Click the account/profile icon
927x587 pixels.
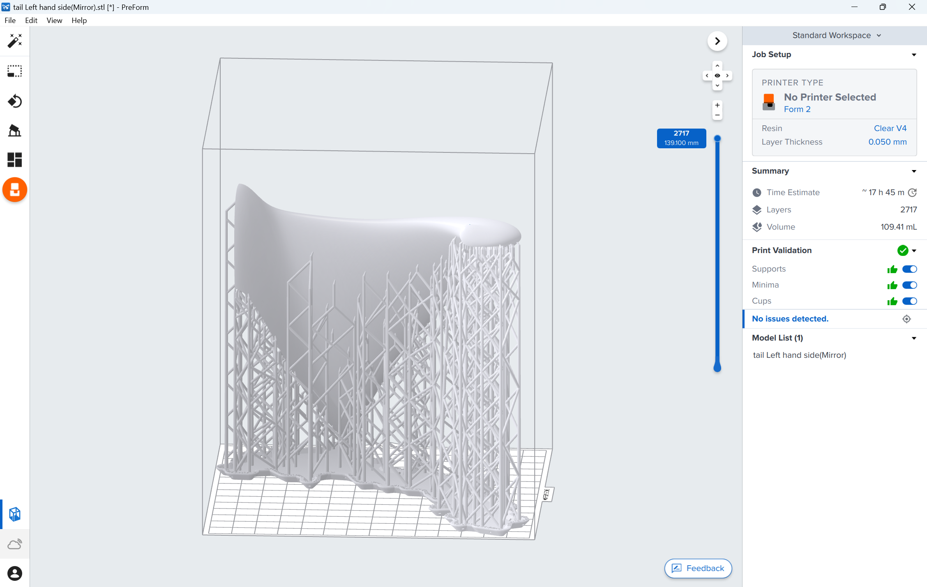(15, 573)
